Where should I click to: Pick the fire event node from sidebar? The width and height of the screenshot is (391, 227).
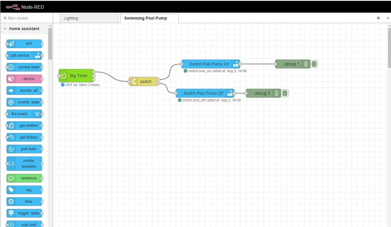(24, 114)
